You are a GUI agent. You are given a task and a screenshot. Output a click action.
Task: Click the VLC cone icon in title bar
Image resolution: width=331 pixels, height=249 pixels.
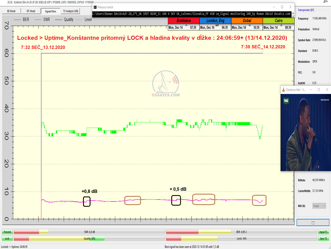(x=283, y=90)
